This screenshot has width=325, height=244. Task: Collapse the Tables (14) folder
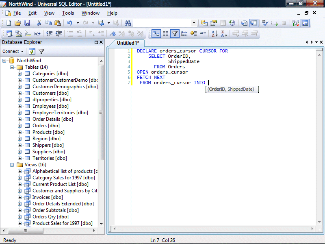12,67
